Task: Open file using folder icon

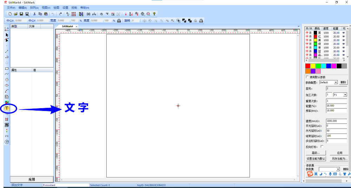Action: tap(16, 14)
